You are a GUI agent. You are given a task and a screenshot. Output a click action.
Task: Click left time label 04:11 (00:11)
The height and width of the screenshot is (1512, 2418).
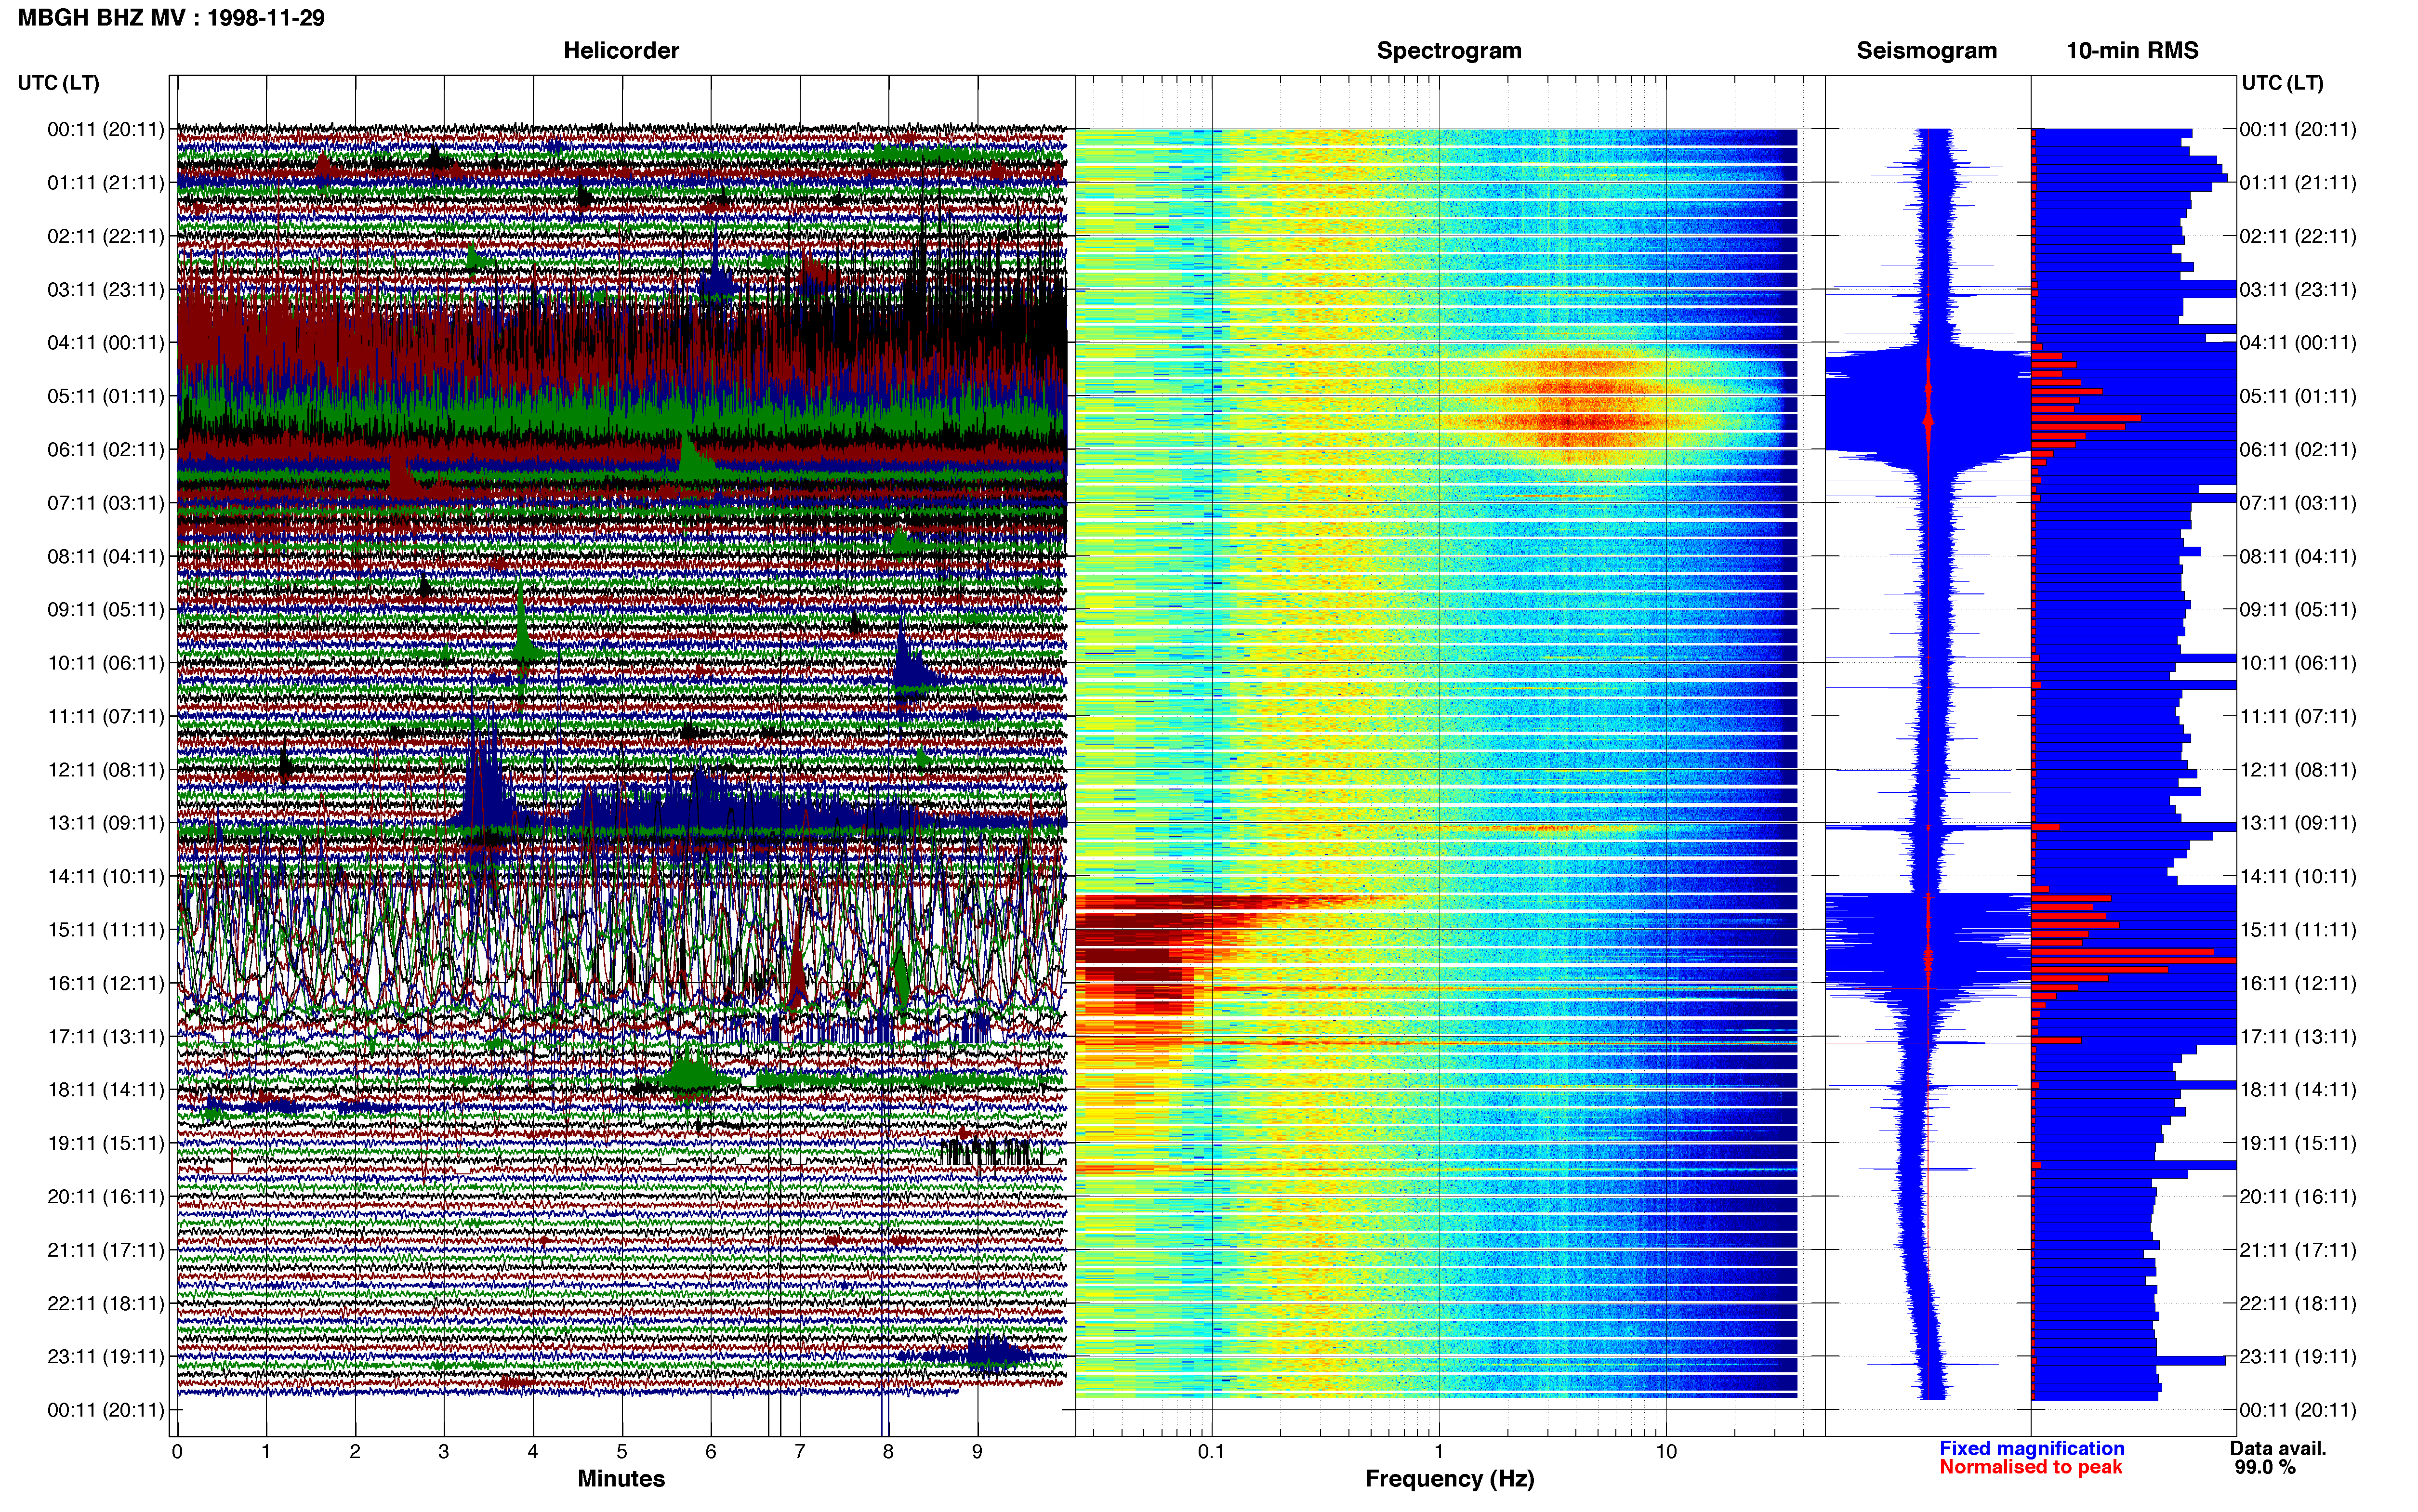tap(106, 342)
